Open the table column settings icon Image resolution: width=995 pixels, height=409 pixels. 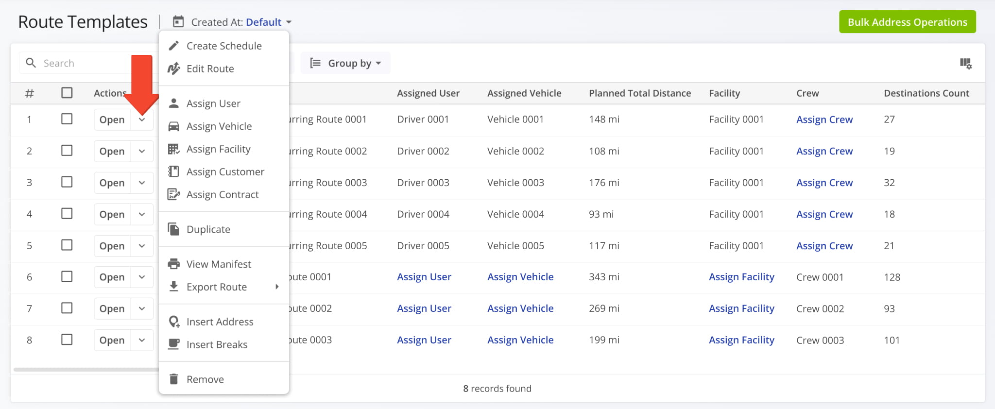tap(965, 63)
